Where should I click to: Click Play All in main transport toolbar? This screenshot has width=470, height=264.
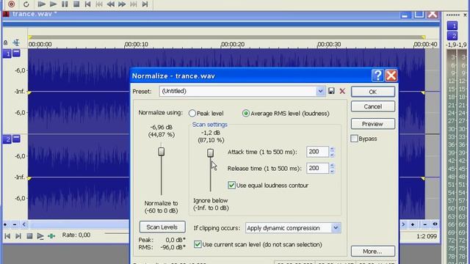click(x=41, y=4)
